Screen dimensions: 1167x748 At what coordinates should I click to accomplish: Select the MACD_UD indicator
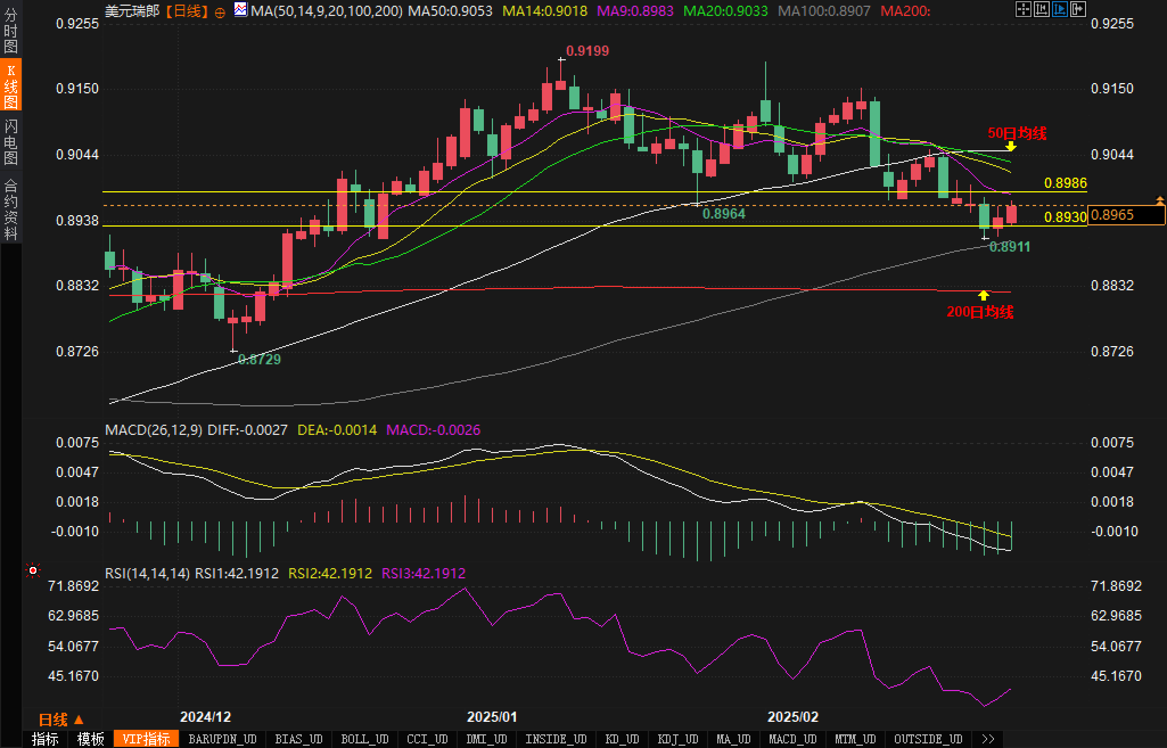793,739
